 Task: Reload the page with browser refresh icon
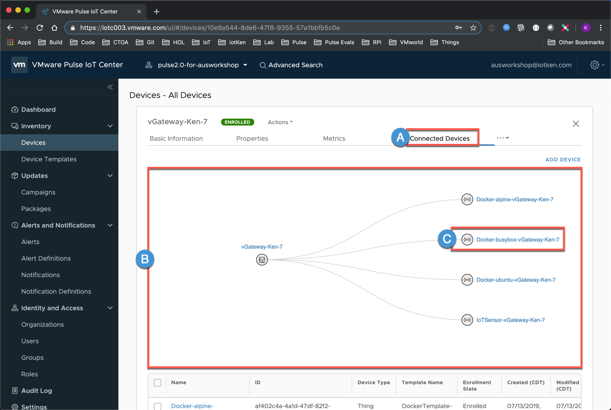tap(40, 28)
